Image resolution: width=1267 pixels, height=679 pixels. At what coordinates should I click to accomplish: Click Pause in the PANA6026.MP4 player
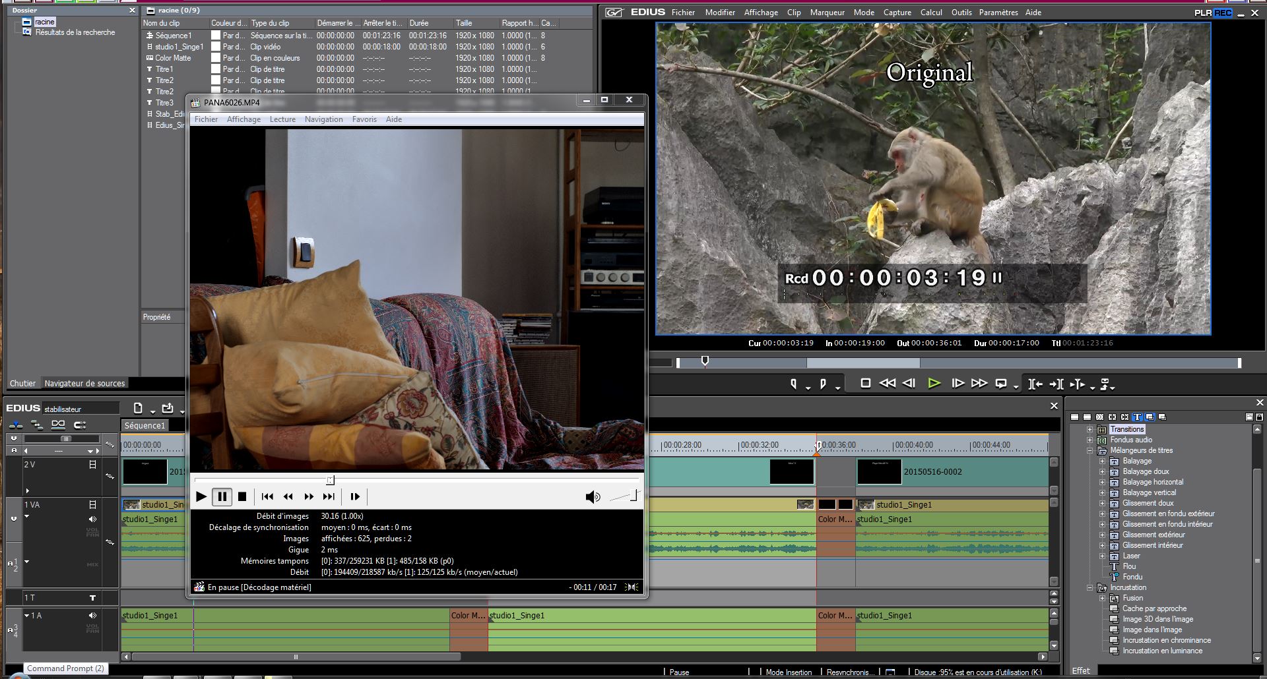(x=222, y=496)
